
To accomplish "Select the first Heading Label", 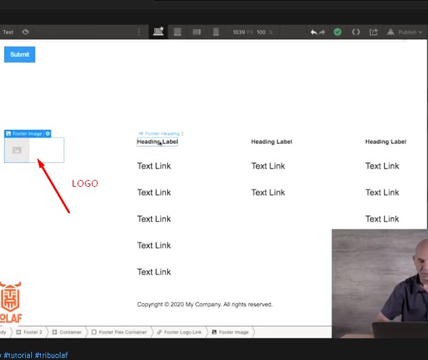I will pos(157,142).
